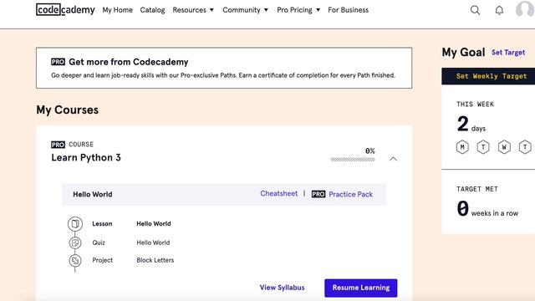Click PRO badge in Get more banner
The width and height of the screenshot is (535, 301).
tap(58, 62)
